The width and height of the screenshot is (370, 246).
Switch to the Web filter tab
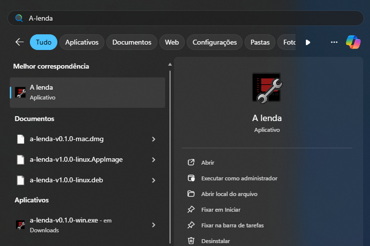tap(172, 42)
